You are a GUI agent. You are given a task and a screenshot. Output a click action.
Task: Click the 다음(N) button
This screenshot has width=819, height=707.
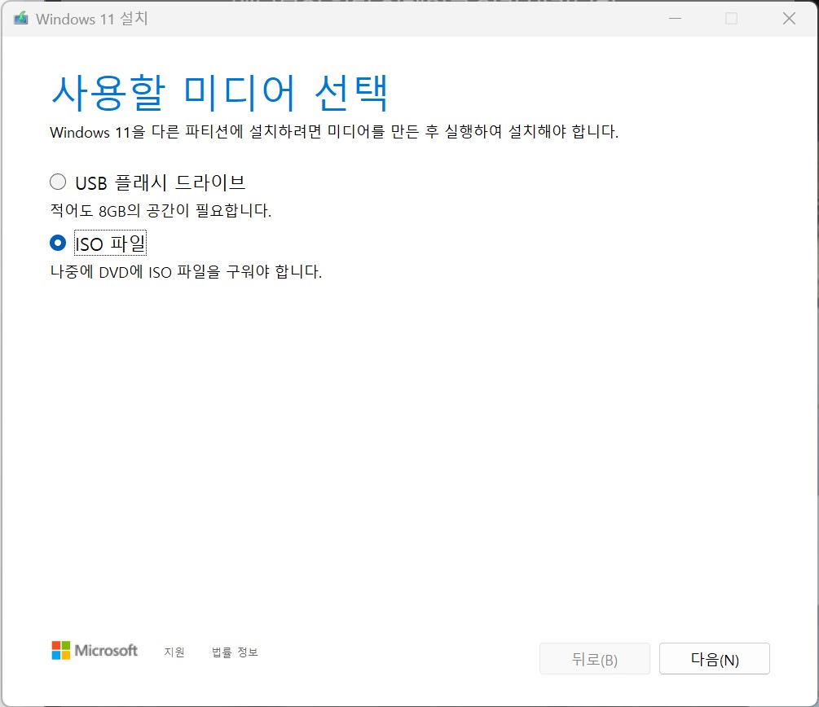[714, 658]
